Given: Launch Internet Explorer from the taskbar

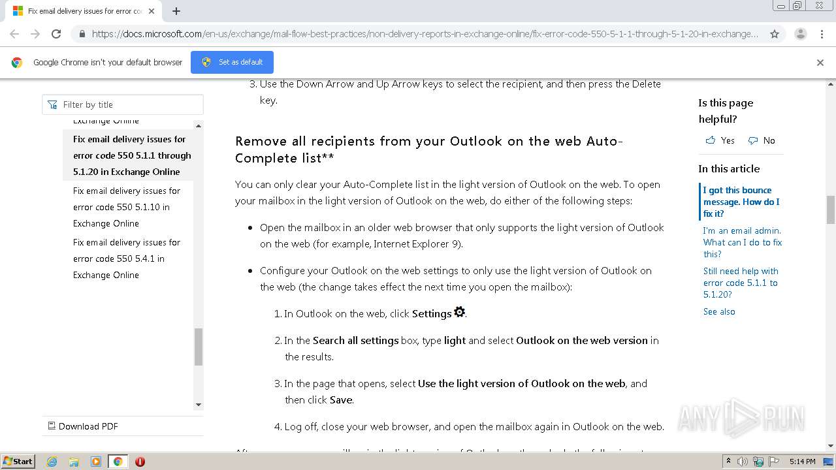Looking at the screenshot, I should (x=52, y=462).
